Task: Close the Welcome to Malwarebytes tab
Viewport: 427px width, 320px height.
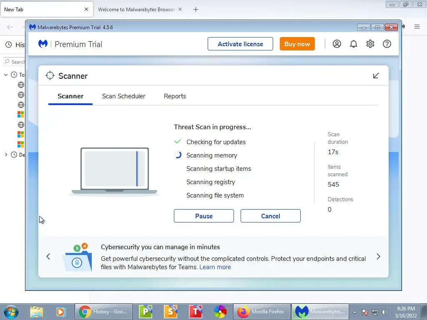Action: (180, 9)
